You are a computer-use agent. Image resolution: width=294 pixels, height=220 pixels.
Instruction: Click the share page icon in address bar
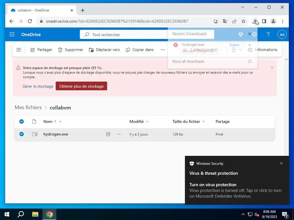[234, 21]
